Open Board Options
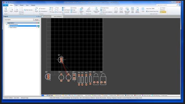This screenshot has height=104, width=185. [137, 10]
